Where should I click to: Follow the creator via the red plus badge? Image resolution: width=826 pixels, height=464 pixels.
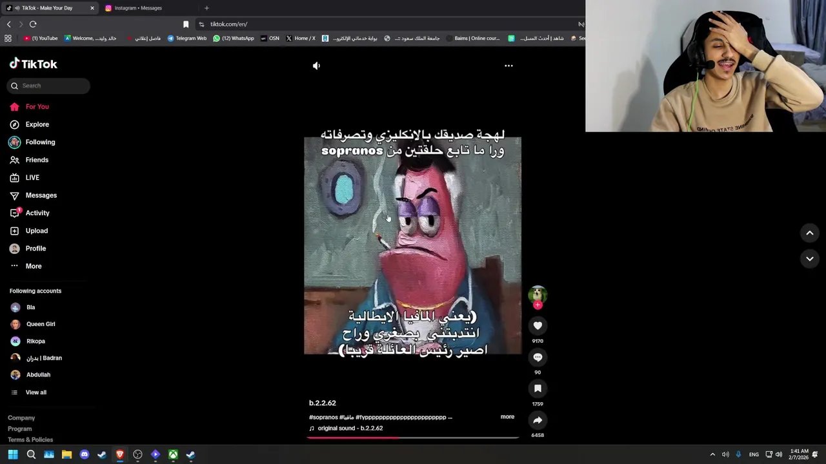[538, 305]
